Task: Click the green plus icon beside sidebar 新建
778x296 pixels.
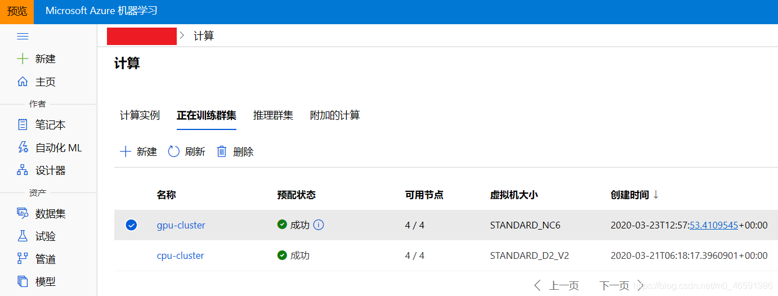Action: click(x=23, y=59)
